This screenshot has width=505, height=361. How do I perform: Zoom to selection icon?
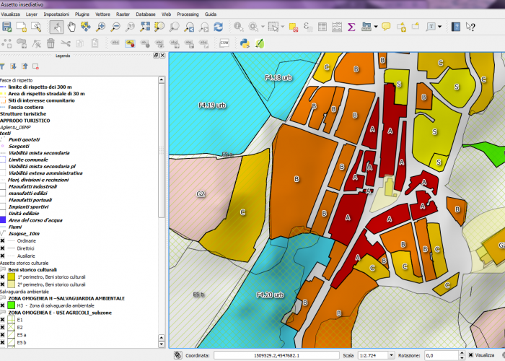pyautogui.click(x=159, y=27)
